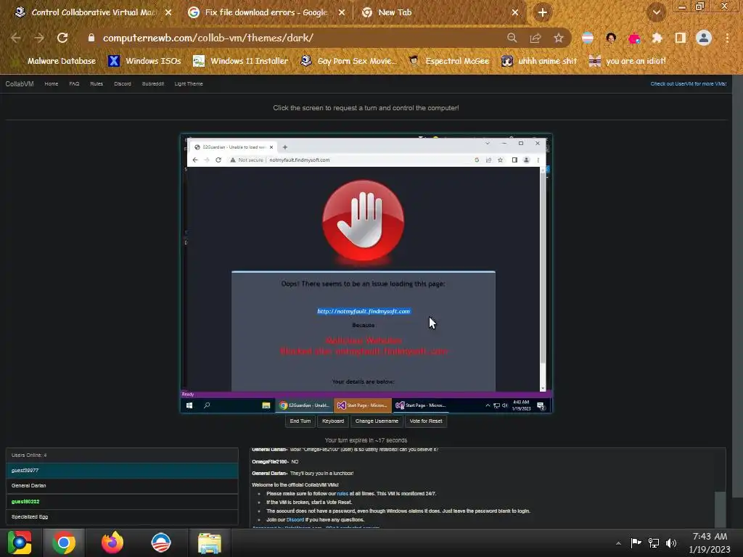This screenshot has width=743, height=557.
Task: Open file manager from host taskbar
Action: point(209,542)
